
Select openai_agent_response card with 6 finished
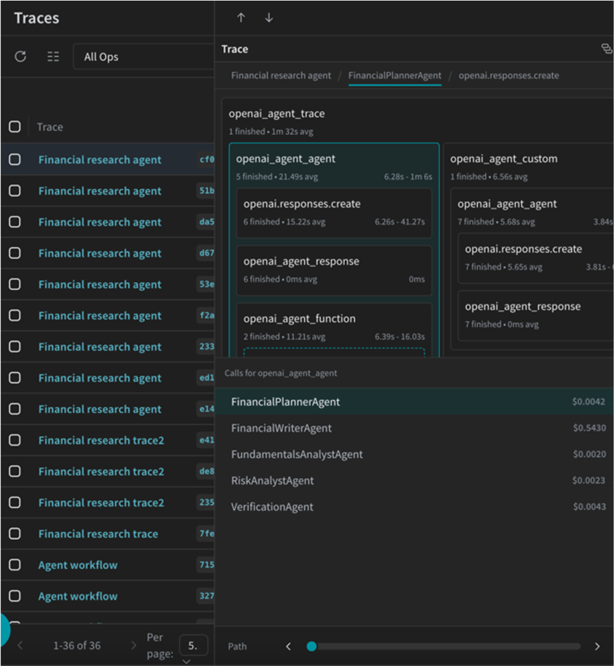coord(334,270)
